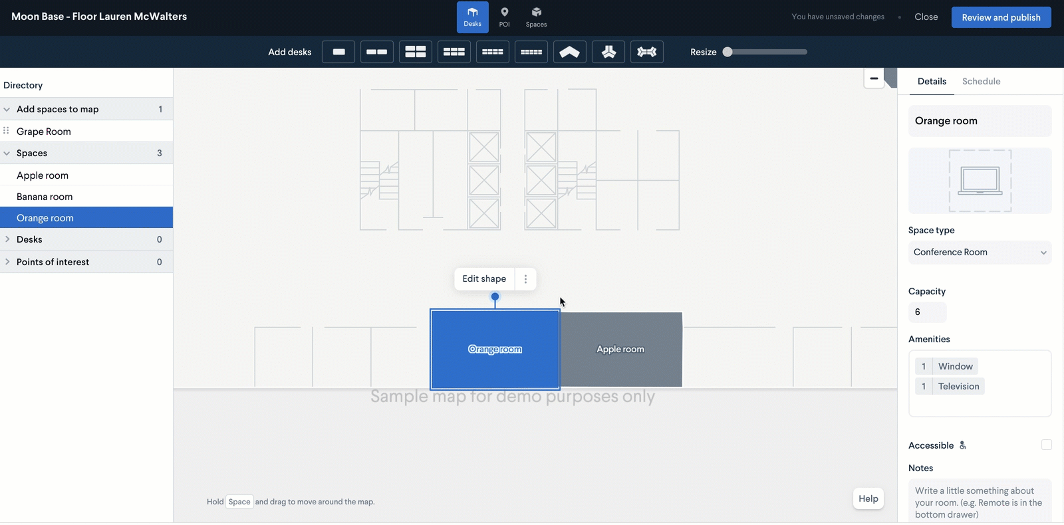
Task: Click the rotation handle above Orange room
Action: [495, 296]
